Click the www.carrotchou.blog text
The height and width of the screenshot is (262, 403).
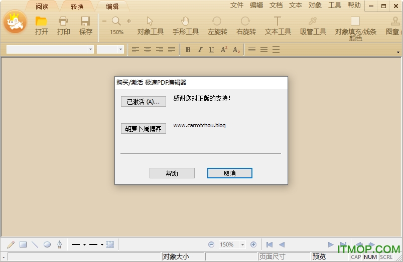[199, 125]
